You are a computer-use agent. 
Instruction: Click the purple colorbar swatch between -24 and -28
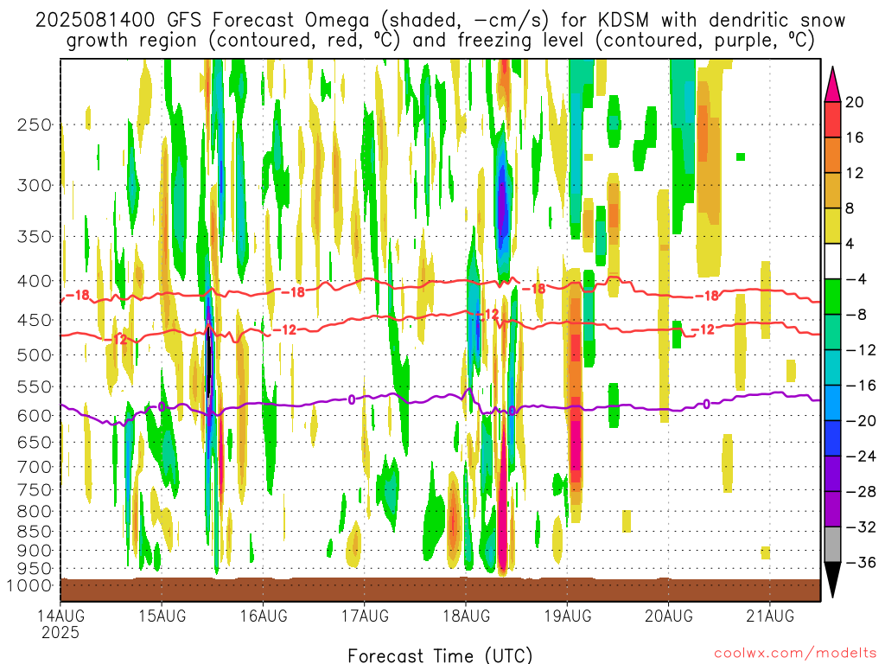pyautogui.click(x=832, y=474)
